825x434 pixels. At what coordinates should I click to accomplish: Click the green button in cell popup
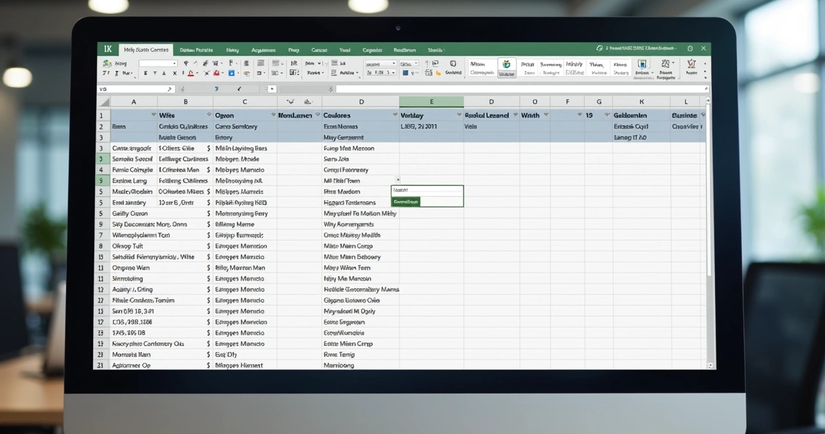tap(406, 201)
